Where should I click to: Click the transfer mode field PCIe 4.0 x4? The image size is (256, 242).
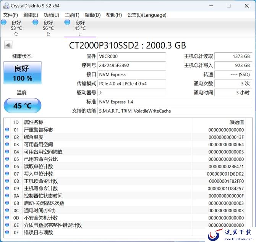(x=131, y=84)
